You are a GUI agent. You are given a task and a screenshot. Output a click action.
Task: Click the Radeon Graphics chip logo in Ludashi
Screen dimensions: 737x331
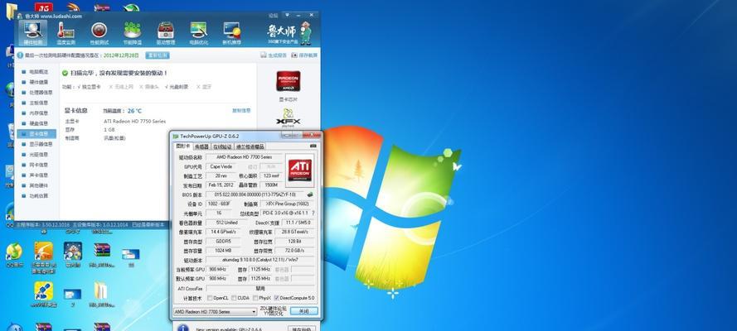point(288,81)
